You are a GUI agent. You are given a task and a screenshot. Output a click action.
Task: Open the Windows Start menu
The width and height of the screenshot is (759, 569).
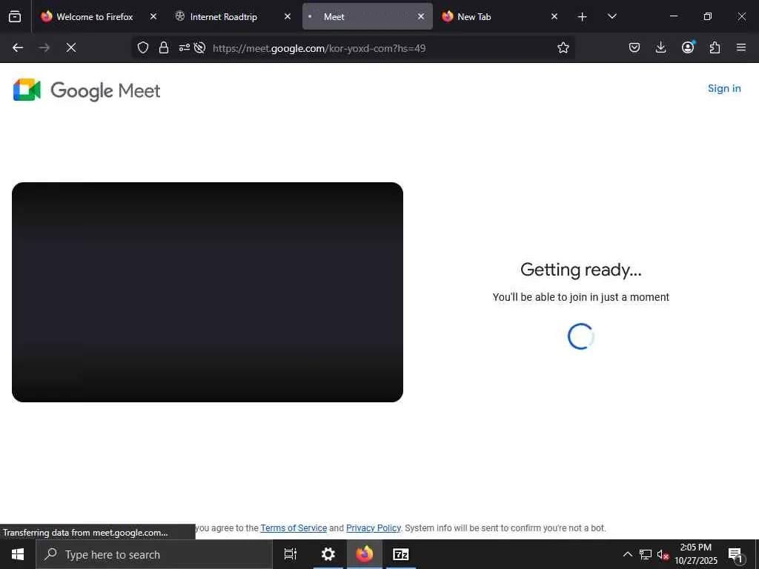click(18, 554)
